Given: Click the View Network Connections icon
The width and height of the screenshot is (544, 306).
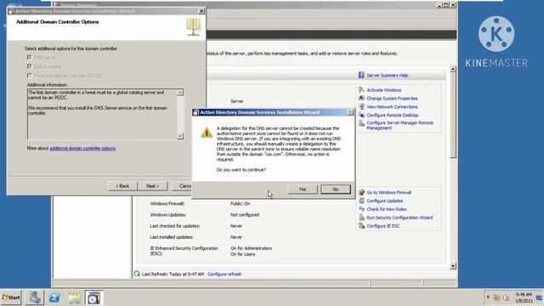Looking at the screenshot, I should [361, 106].
